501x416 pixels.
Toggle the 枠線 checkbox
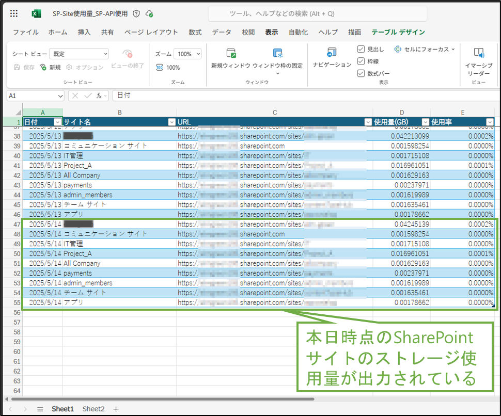[361, 61]
